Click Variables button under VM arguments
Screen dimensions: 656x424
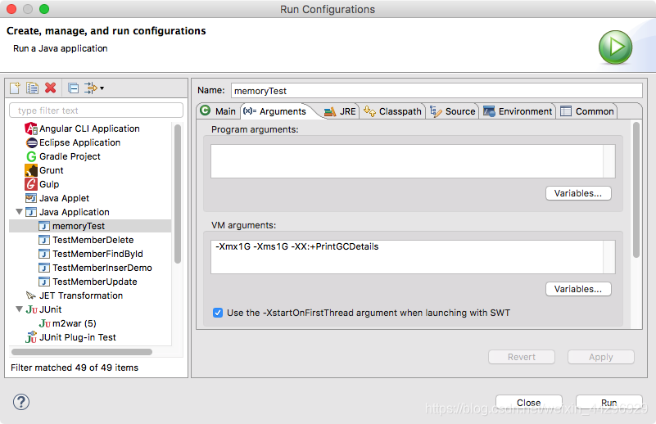(578, 290)
